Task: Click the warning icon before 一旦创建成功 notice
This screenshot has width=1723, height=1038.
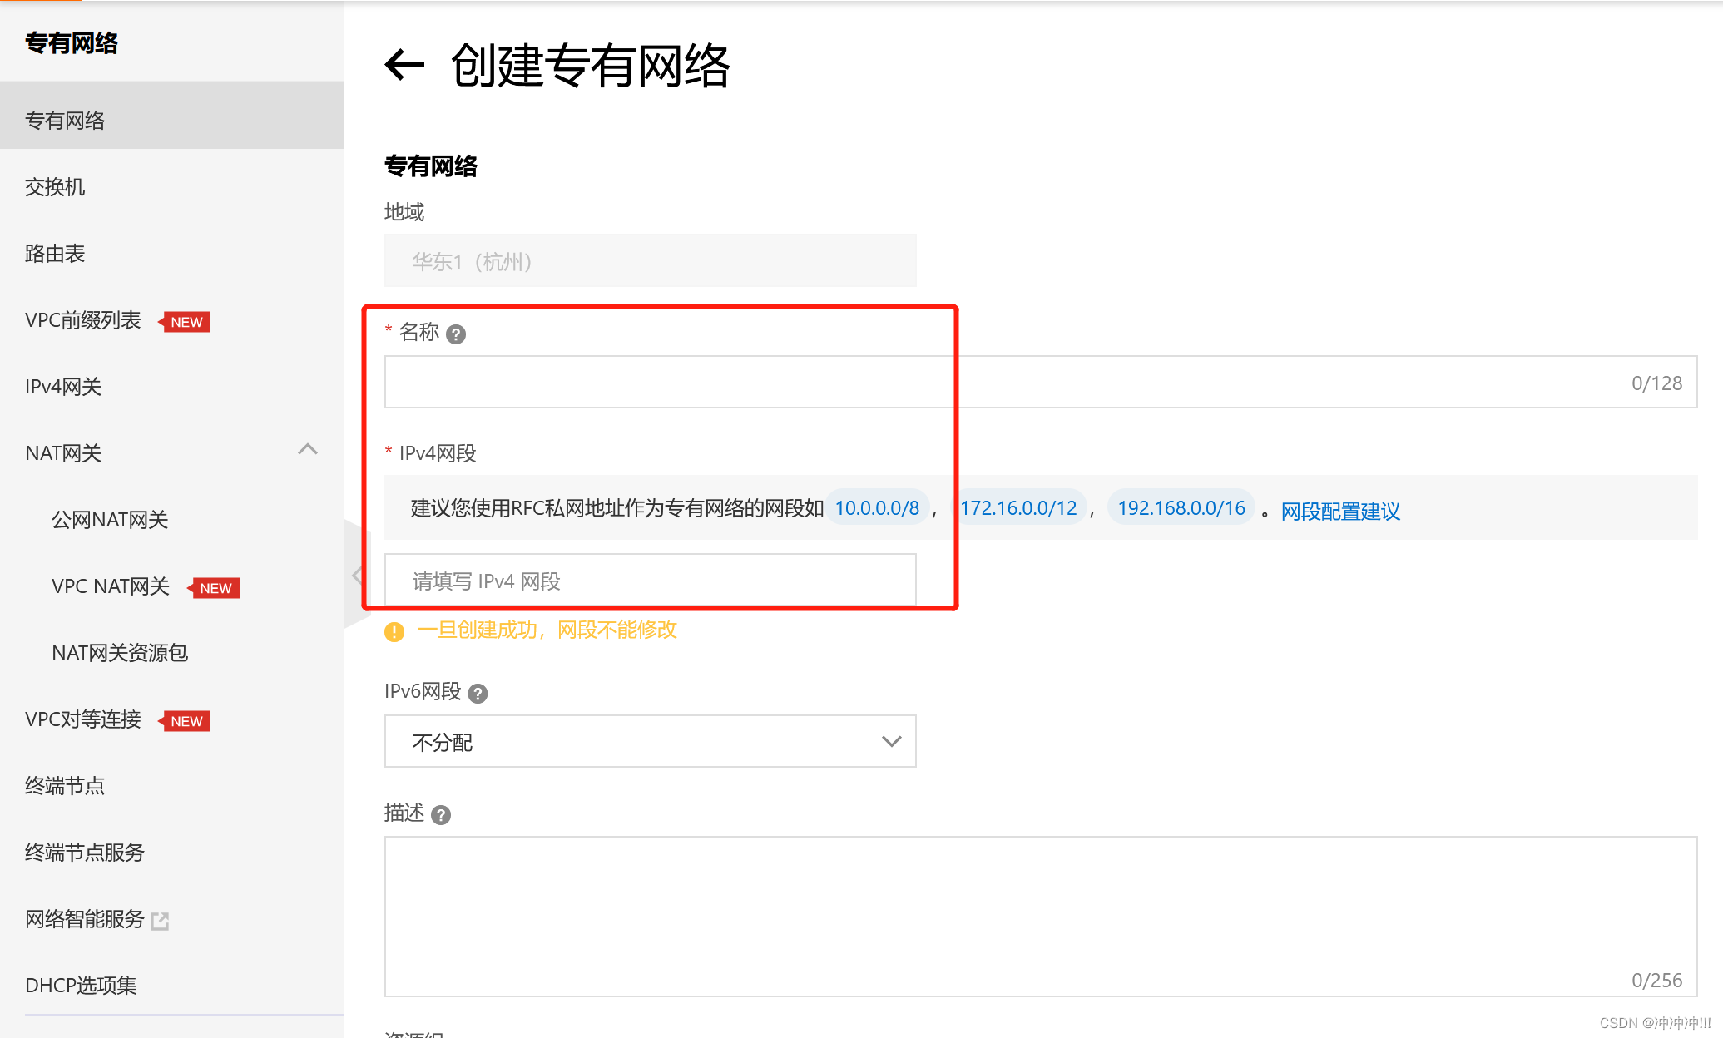Action: 394,631
